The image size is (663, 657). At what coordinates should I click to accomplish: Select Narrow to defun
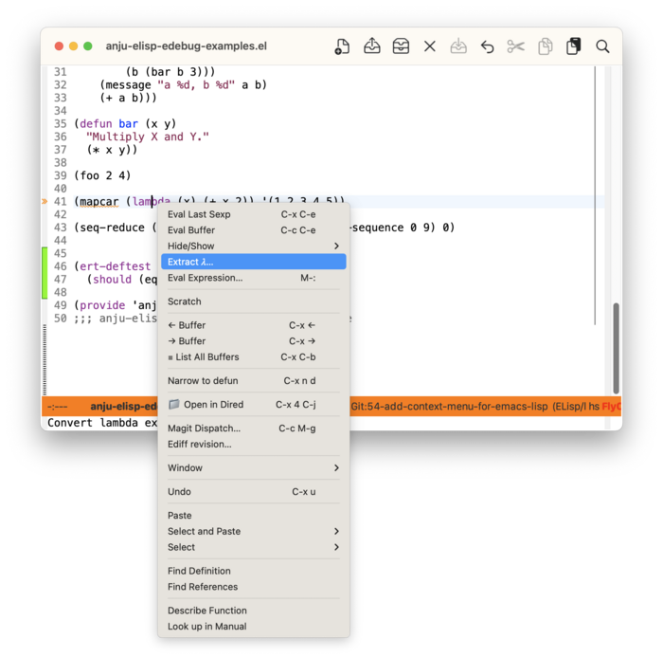click(254, 380)
